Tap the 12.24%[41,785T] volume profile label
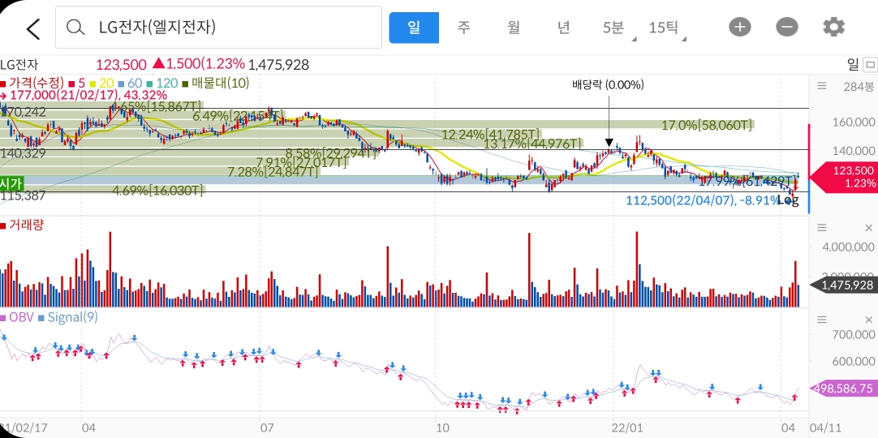Screen dimensions: 878x438 (x=491, y=135)
